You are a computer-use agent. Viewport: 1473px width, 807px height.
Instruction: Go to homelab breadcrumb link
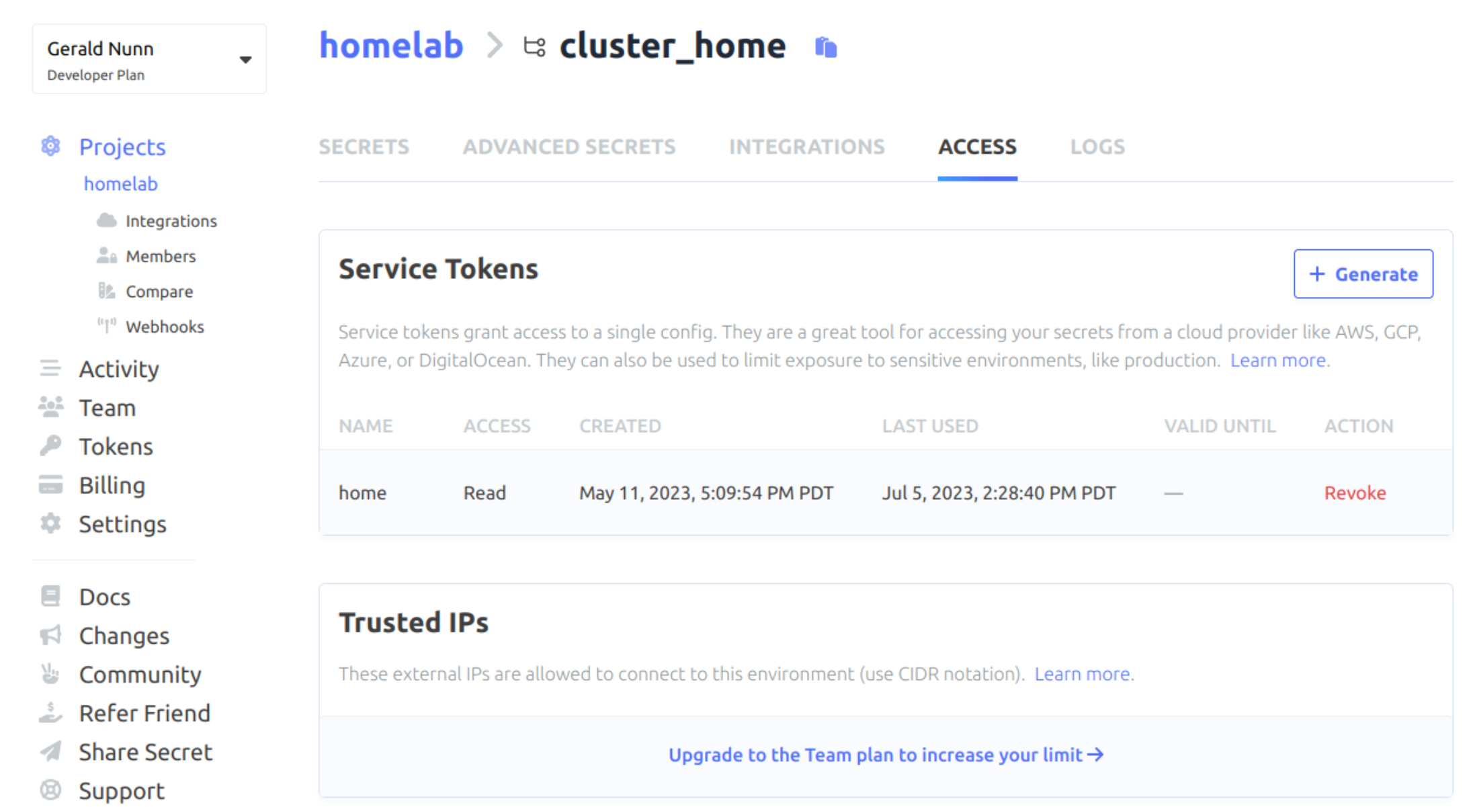391,46
